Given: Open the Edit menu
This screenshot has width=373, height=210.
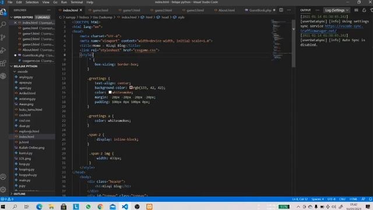Looking at the screenshot, I should 19,2.
